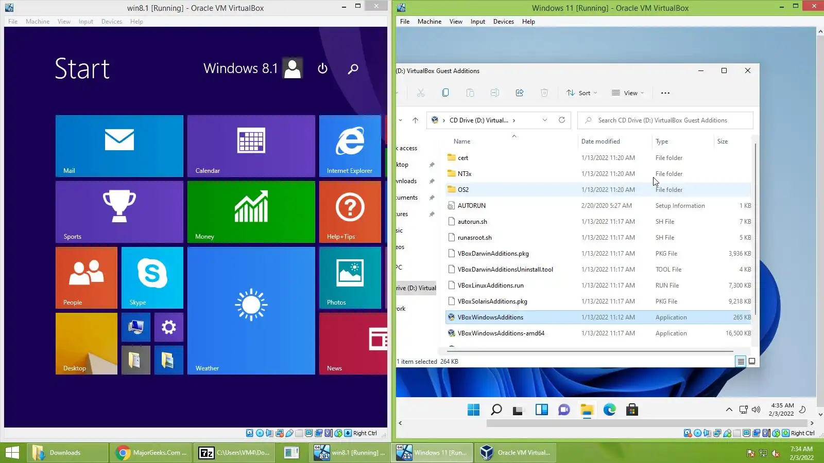Viewport: 824px width, 463px height.
Task: Sort files by the Type column header
Action: [x=662, y=141]
